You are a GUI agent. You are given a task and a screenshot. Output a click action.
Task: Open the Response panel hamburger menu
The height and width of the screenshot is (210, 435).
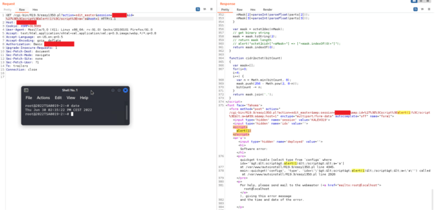(x=429, y=9)
